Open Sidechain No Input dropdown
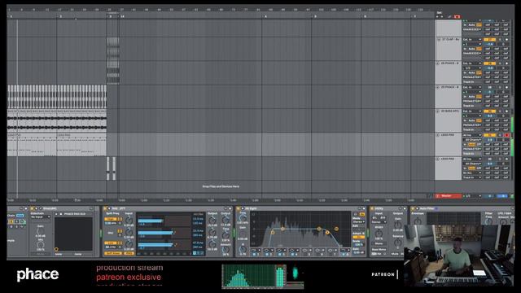 coord(40,217)
